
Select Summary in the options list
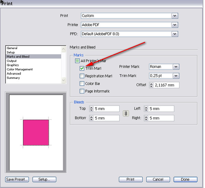pyautogui.click(x=33, y=78)
